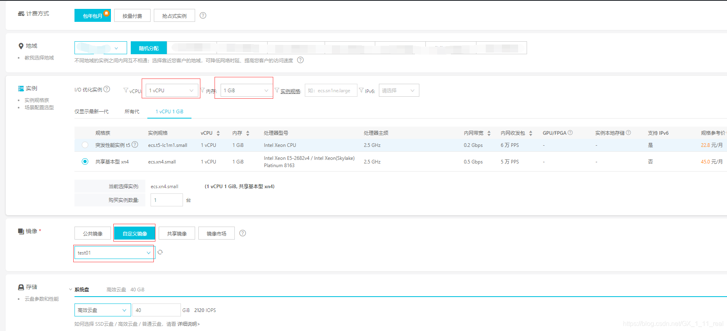Open the test01 image dropdown
727x331 pixels.
pyautogui.click(x=114, y=252)
